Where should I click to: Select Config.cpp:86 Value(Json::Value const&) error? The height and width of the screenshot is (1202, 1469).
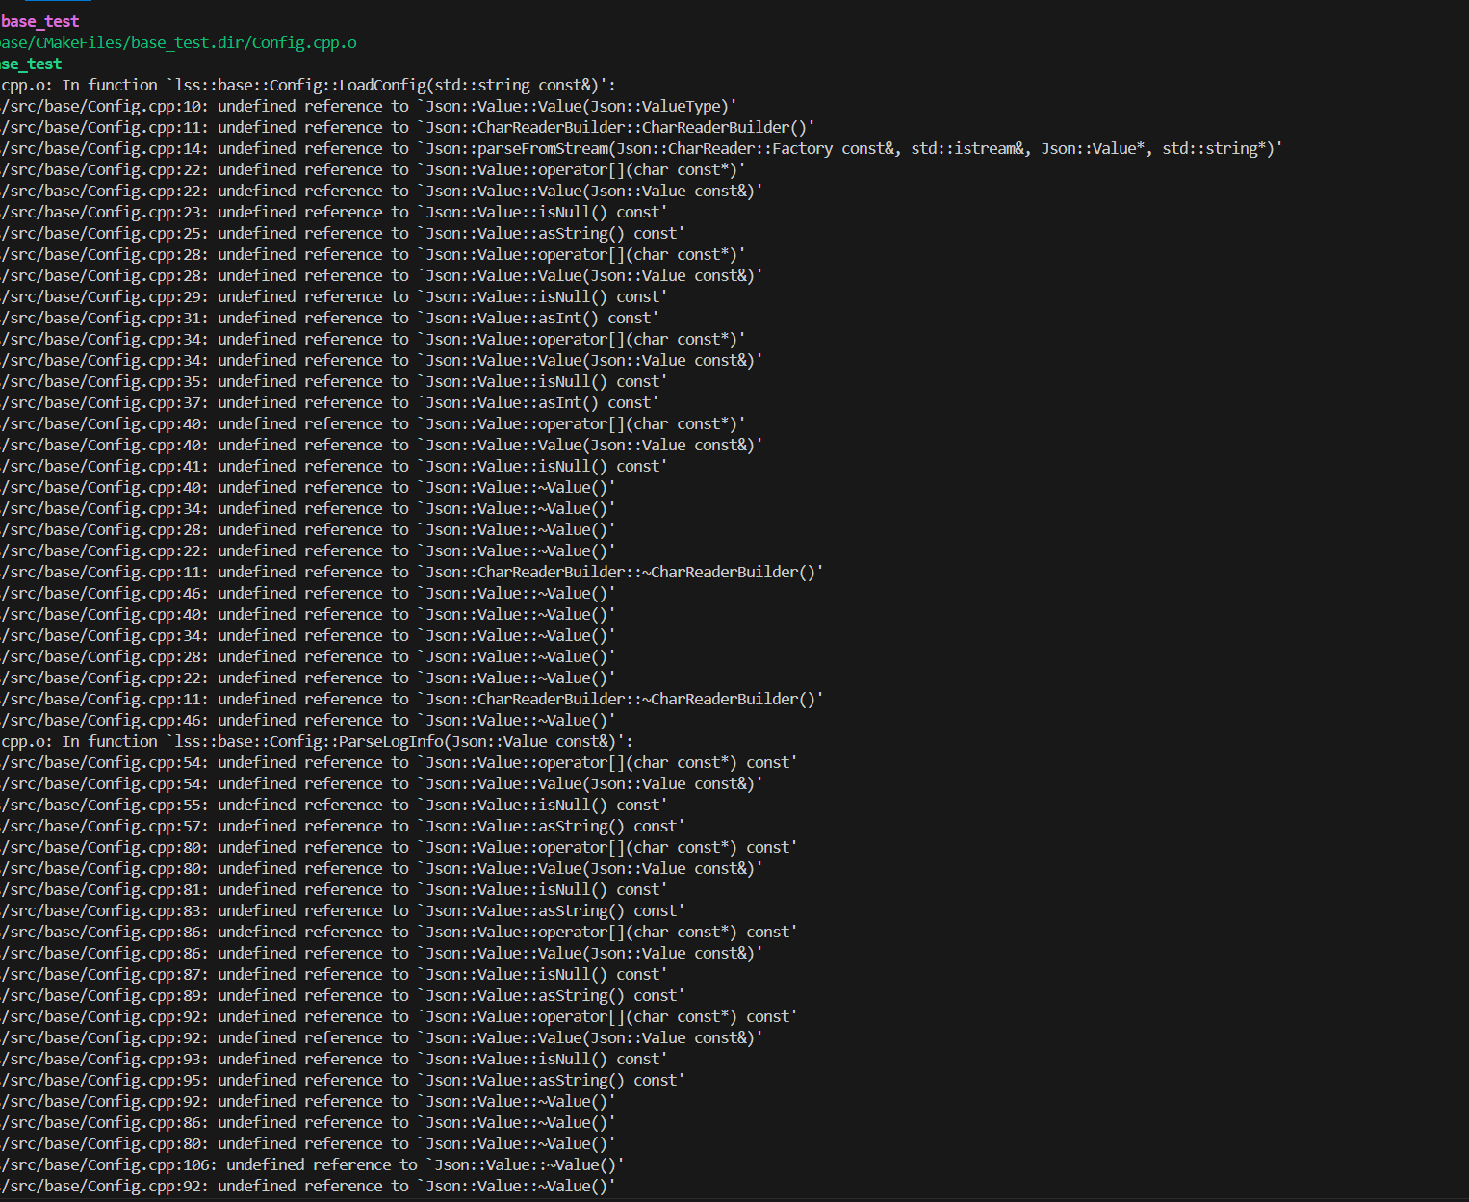pos(382,953)
